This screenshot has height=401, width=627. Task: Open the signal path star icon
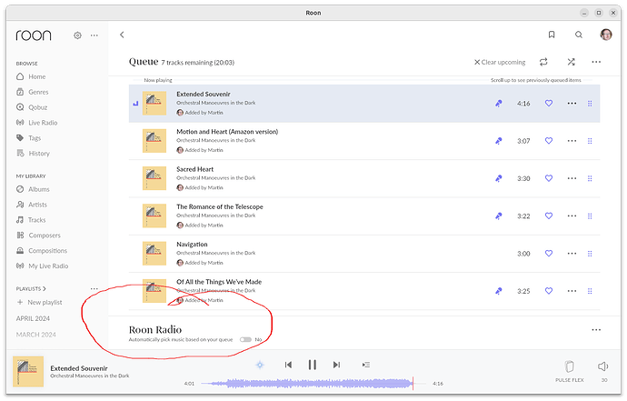click(260, 366)
